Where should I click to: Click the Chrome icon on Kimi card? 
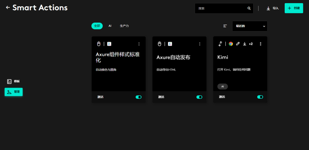(231, 44)
